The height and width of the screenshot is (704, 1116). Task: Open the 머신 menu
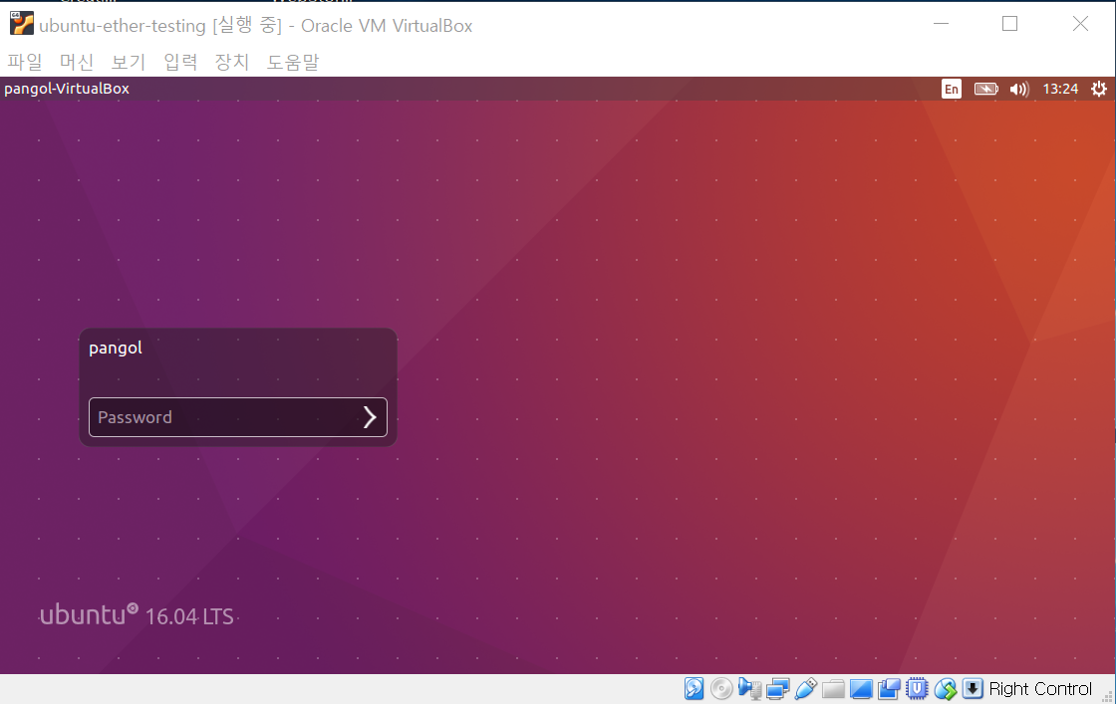tap(77, 62)
